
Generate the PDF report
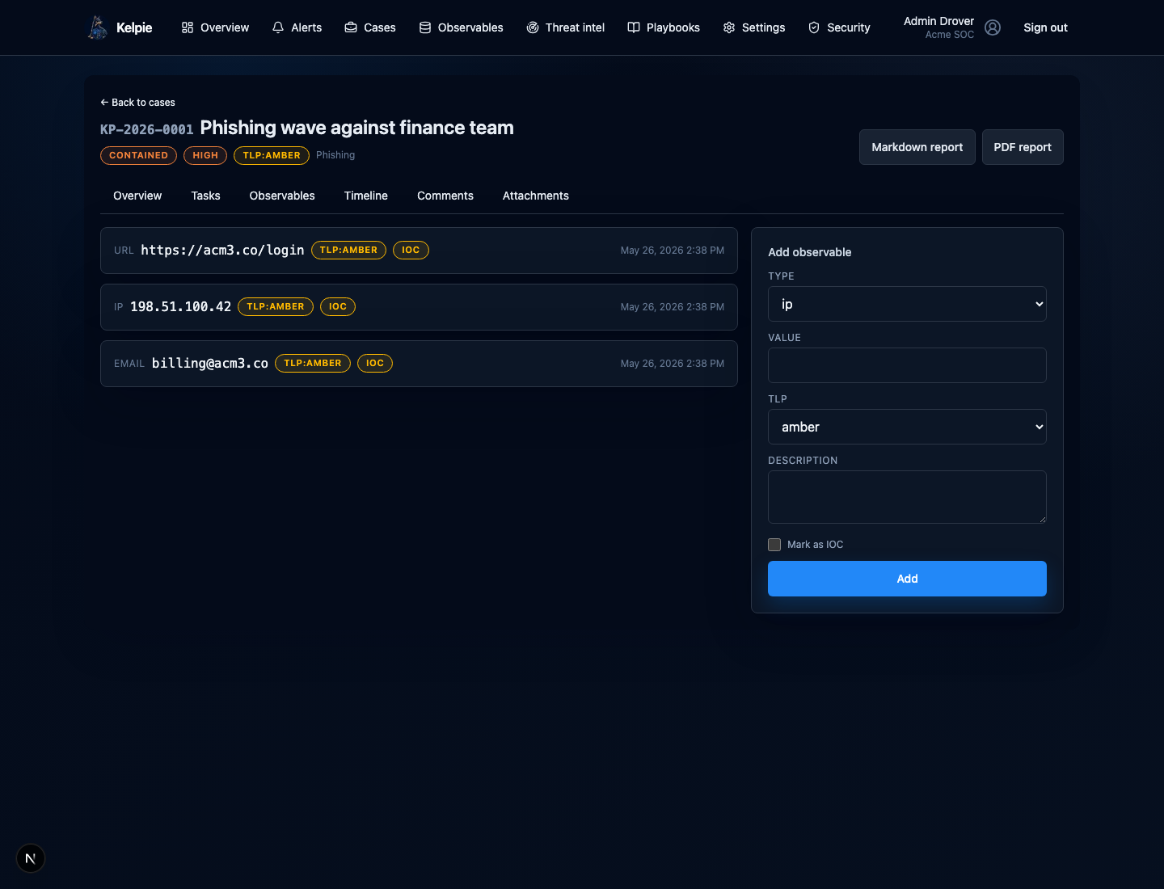1023,147
